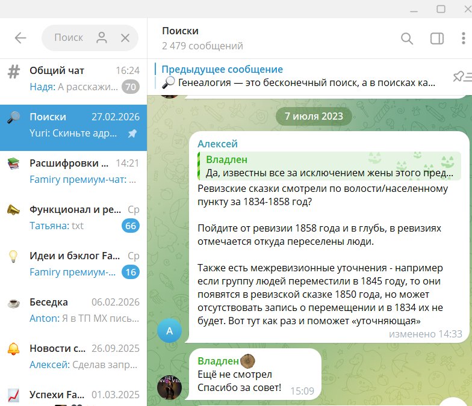
Task: Click sender name Алексей in message
Action: tap(217, 144)
